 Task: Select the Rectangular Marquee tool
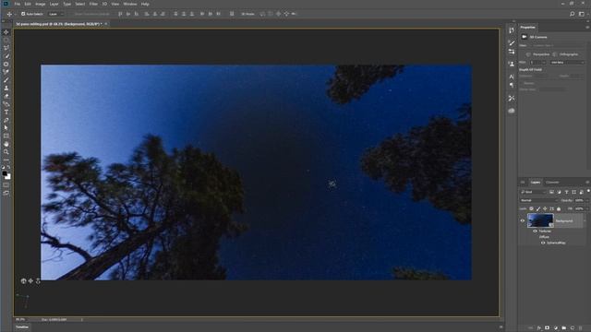point(6,40)
